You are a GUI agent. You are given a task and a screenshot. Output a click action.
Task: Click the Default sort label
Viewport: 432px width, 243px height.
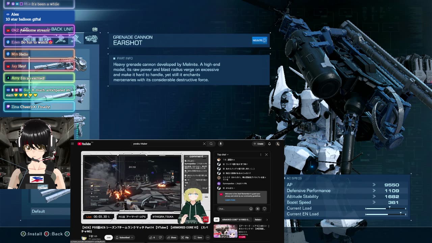pos(38,211)
